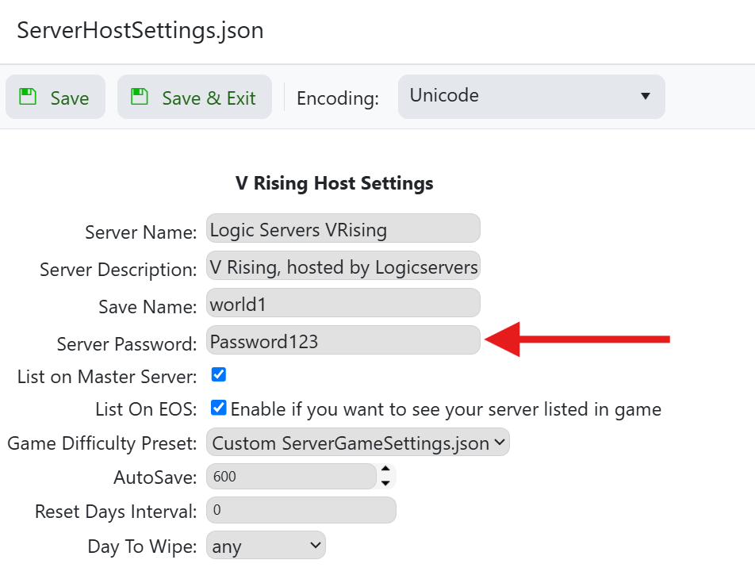Click the floppy disk icon on Save
755x579 pixels.
29,97
